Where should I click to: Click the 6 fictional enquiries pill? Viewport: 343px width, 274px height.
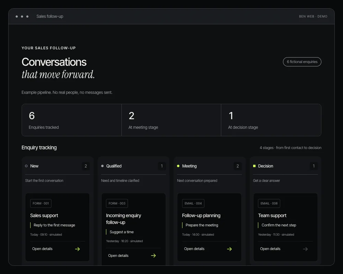[302, 62]
